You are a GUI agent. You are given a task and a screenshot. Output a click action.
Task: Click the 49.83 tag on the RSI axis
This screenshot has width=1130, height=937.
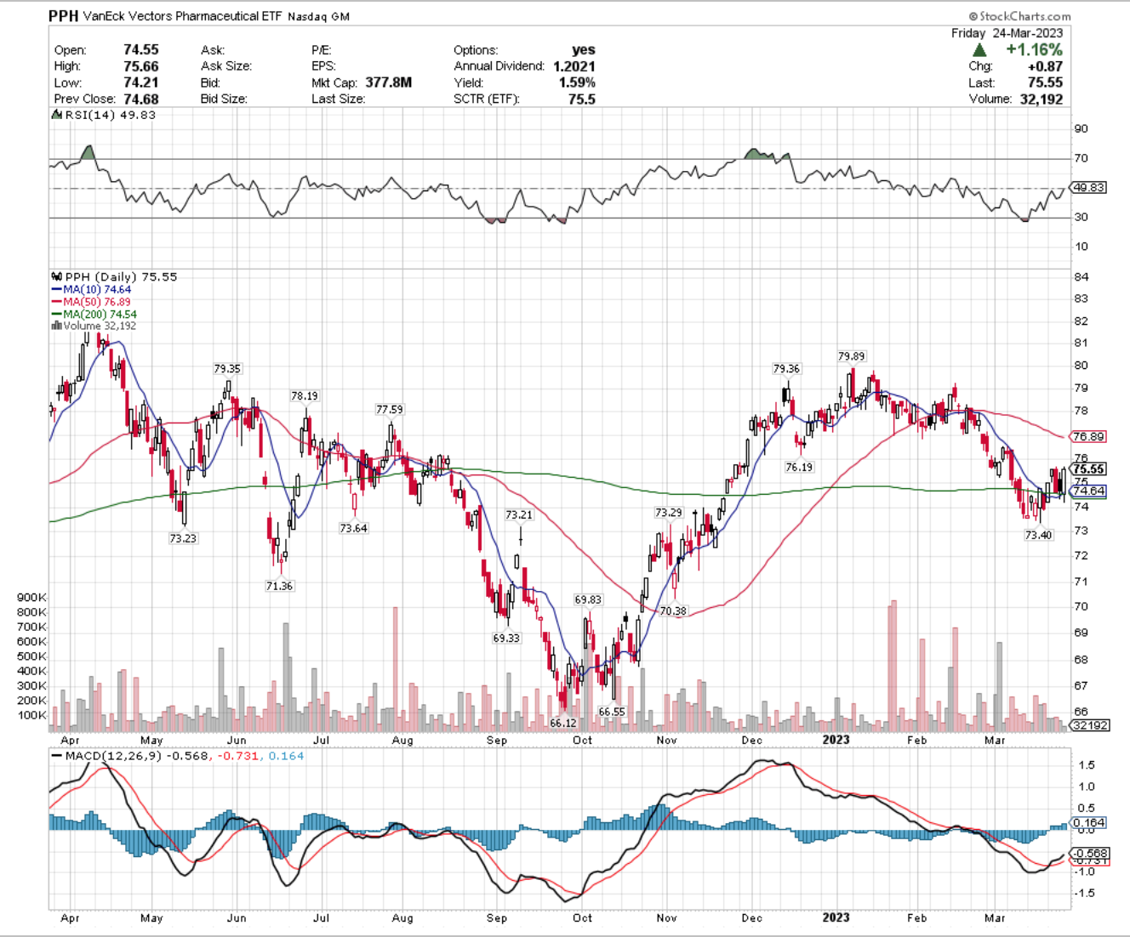coord(1089,188)
